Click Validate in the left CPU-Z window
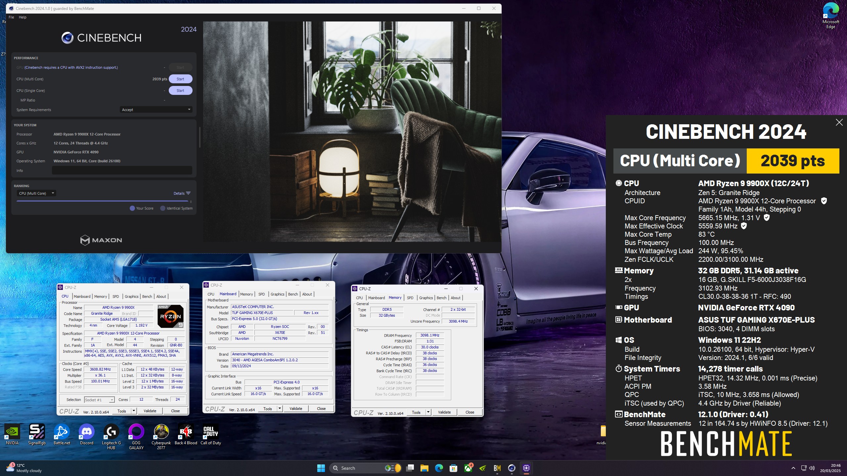Viewport: 847px width, 476px height. click(x=150, y=411)
